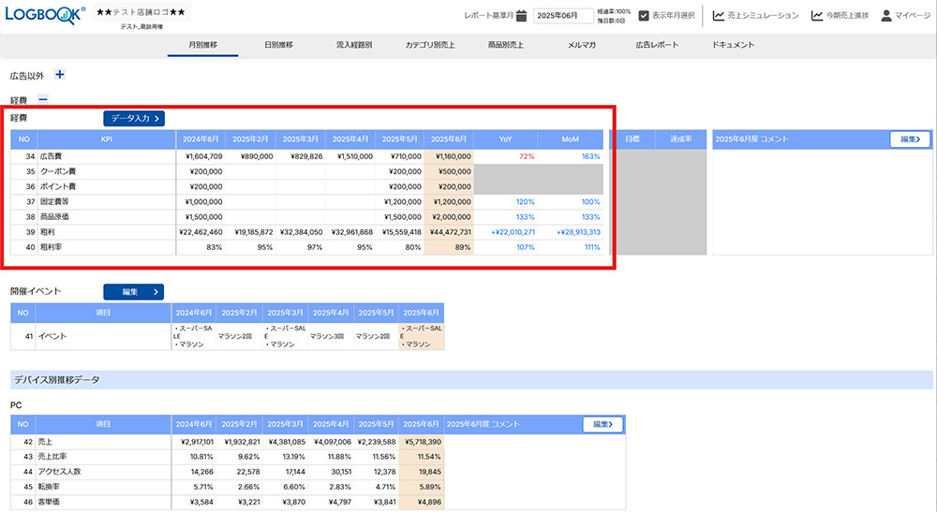The height and width of the screenshot is (512, 937).
Task: Click the LOGBOOK logo
Action: coord(45,15)
